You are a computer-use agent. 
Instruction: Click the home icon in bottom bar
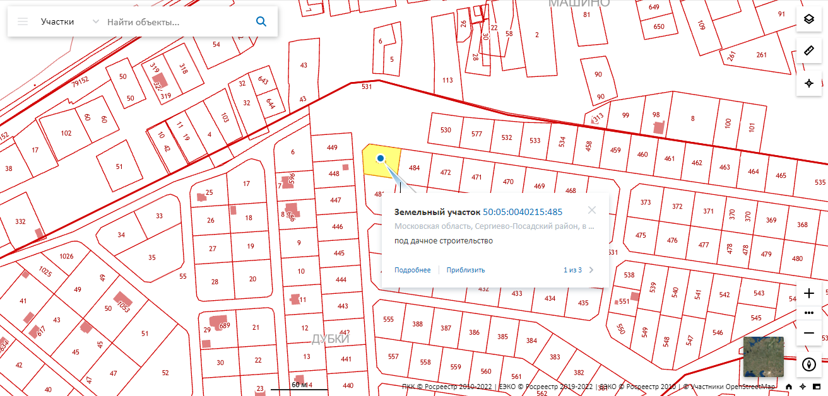(789, 387)
